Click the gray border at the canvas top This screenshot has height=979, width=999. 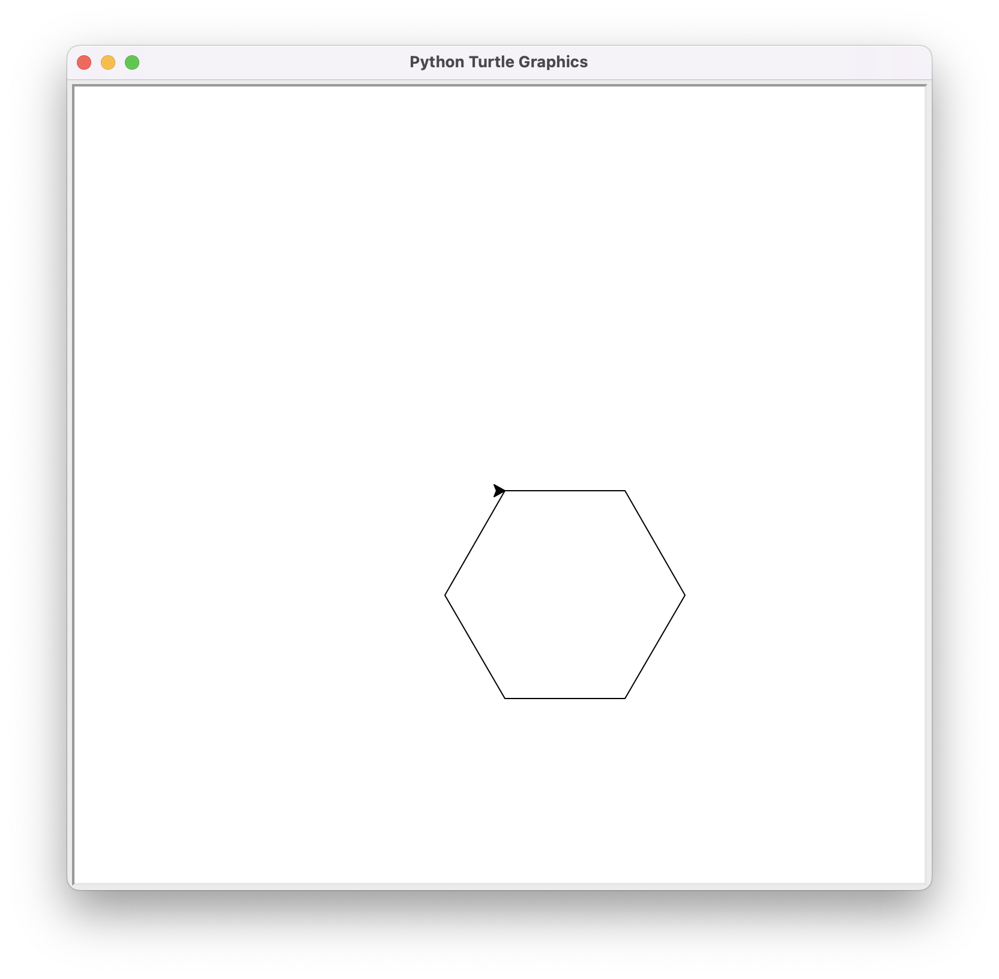(x=498, y=85)
